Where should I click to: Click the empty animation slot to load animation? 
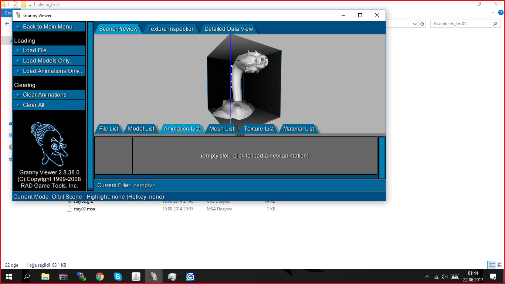click(255, 156)
